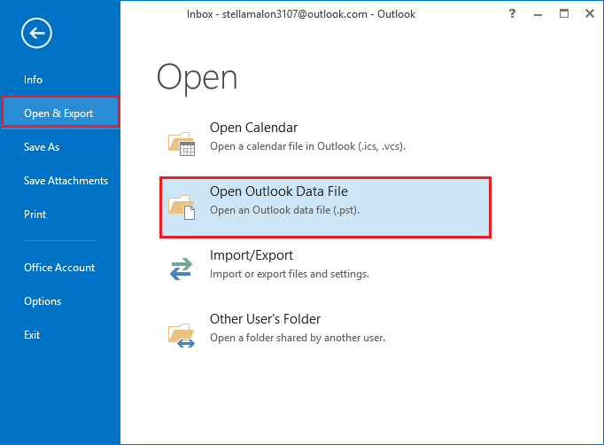This screenshot has width=604, height=445.
Task: Open Office Account settings
Action: 60,267
